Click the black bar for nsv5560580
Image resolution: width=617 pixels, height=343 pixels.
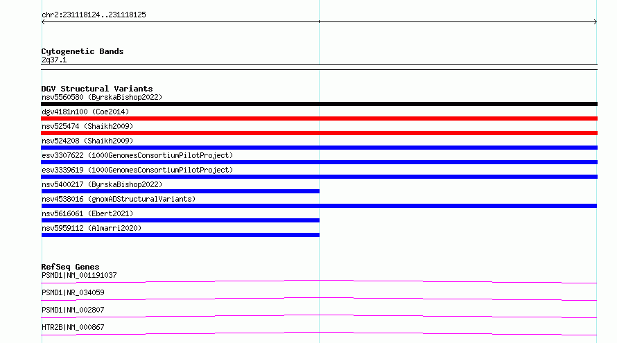pyautogui.click(x=319, y=104)
